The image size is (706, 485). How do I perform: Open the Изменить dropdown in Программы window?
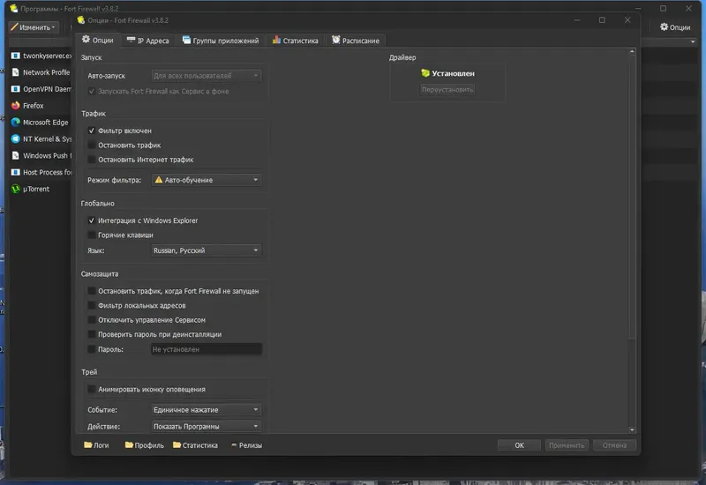[x=34, y=27]
